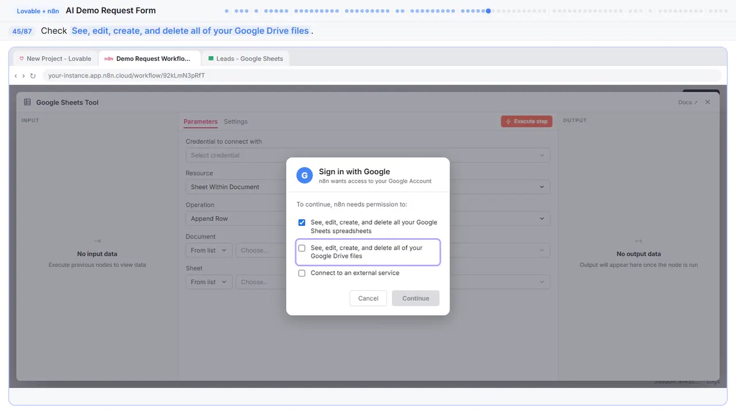This screenshot has width=736, height=414.
Task: Click the current highlighted progress dot
Action: click(488, 10)
